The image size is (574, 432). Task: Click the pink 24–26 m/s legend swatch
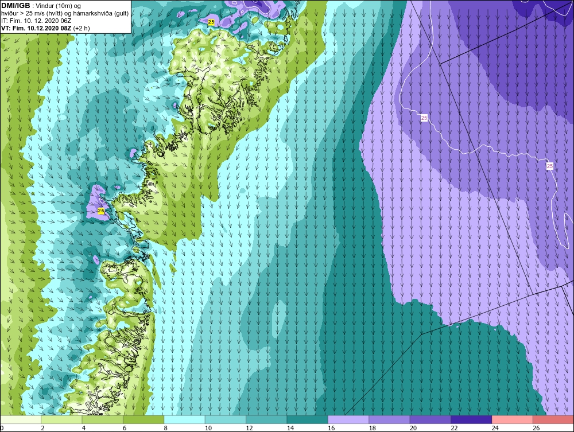(x=513, y=419)
